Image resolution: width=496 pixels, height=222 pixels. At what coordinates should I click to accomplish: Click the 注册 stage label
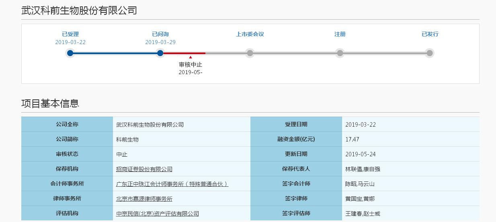pyautogui.click(x=340, y=34)
